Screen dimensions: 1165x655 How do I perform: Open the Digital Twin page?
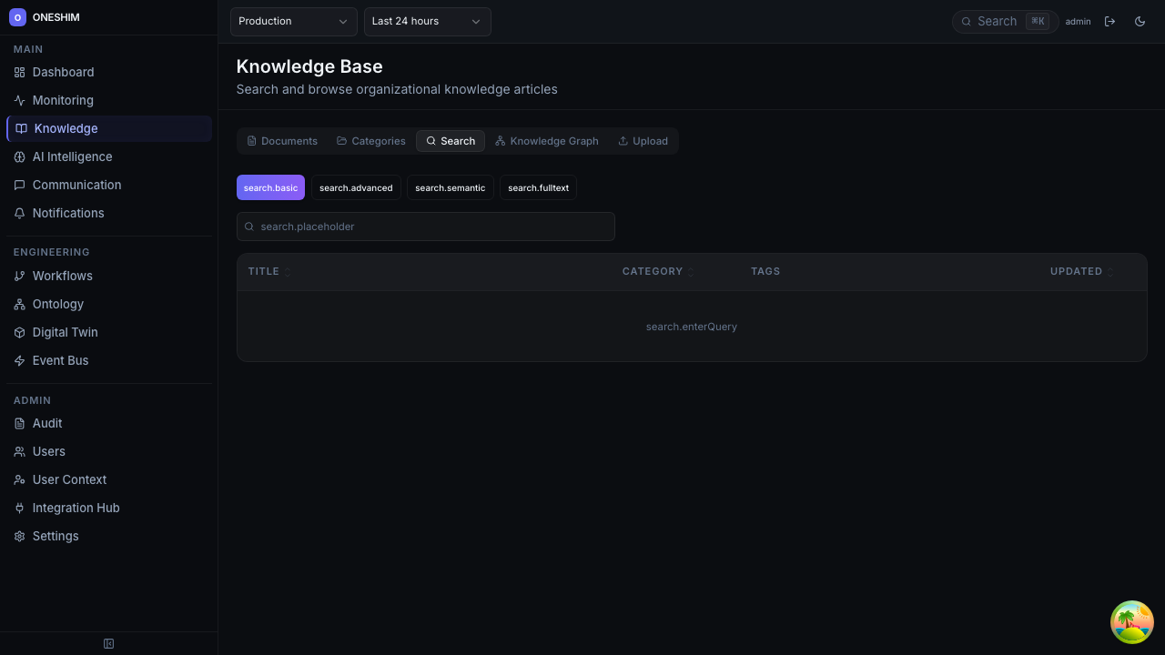pos(65,332)
